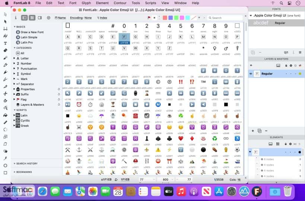This screenshot has width=305, height=201.
Task: Select the Kerning AV tool
Action: 5,36
